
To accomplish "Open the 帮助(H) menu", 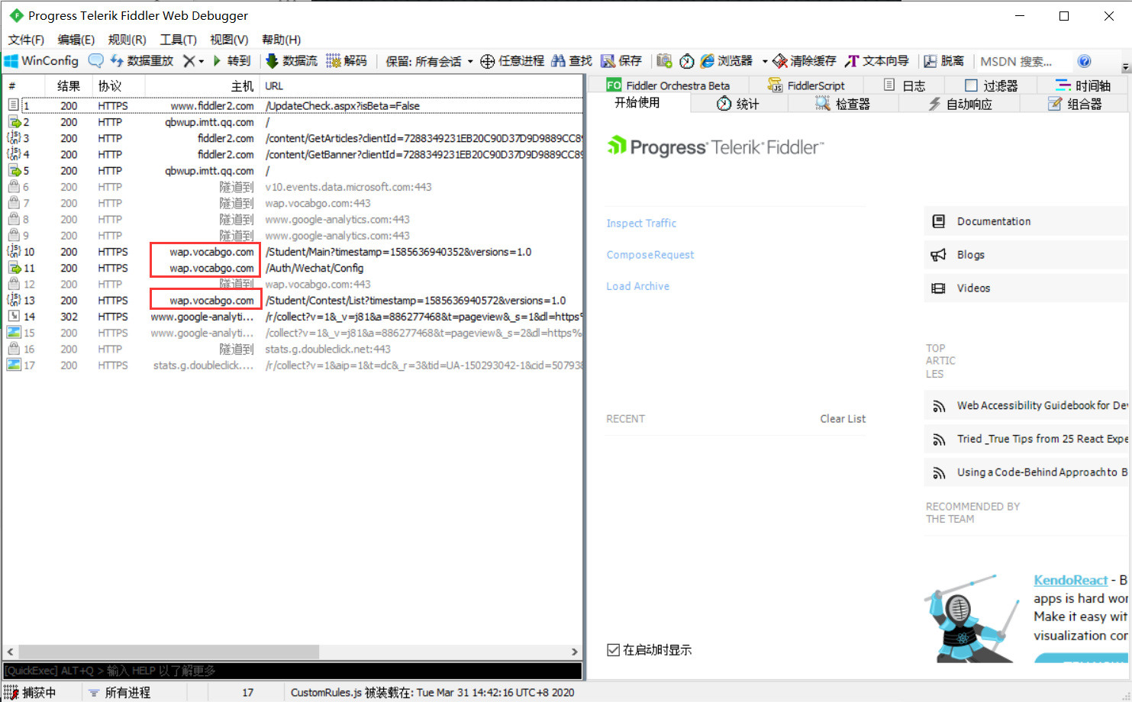I will pos(281,40).
